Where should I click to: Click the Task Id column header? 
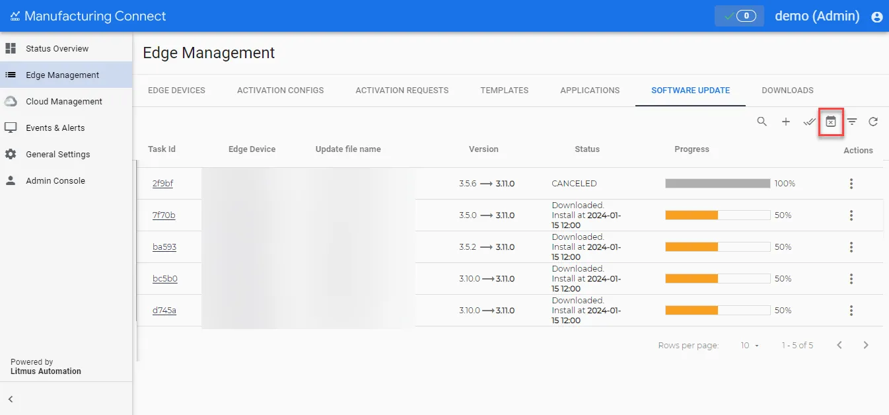(x=162, y=149)
